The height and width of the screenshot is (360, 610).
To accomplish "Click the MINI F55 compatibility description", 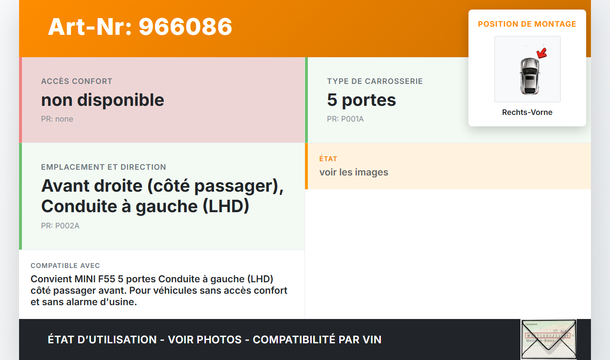I will click(159, 290).
